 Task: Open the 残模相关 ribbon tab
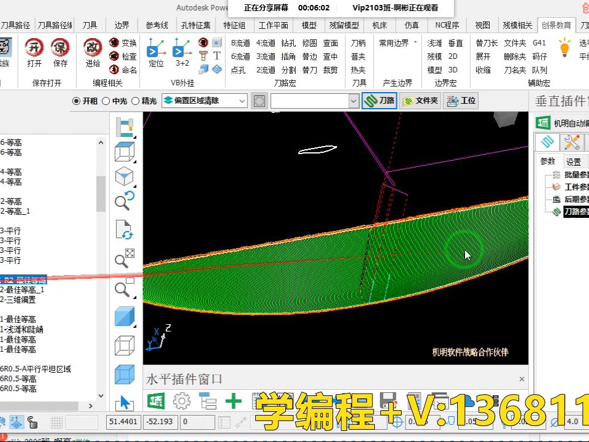tap(517, 25)
